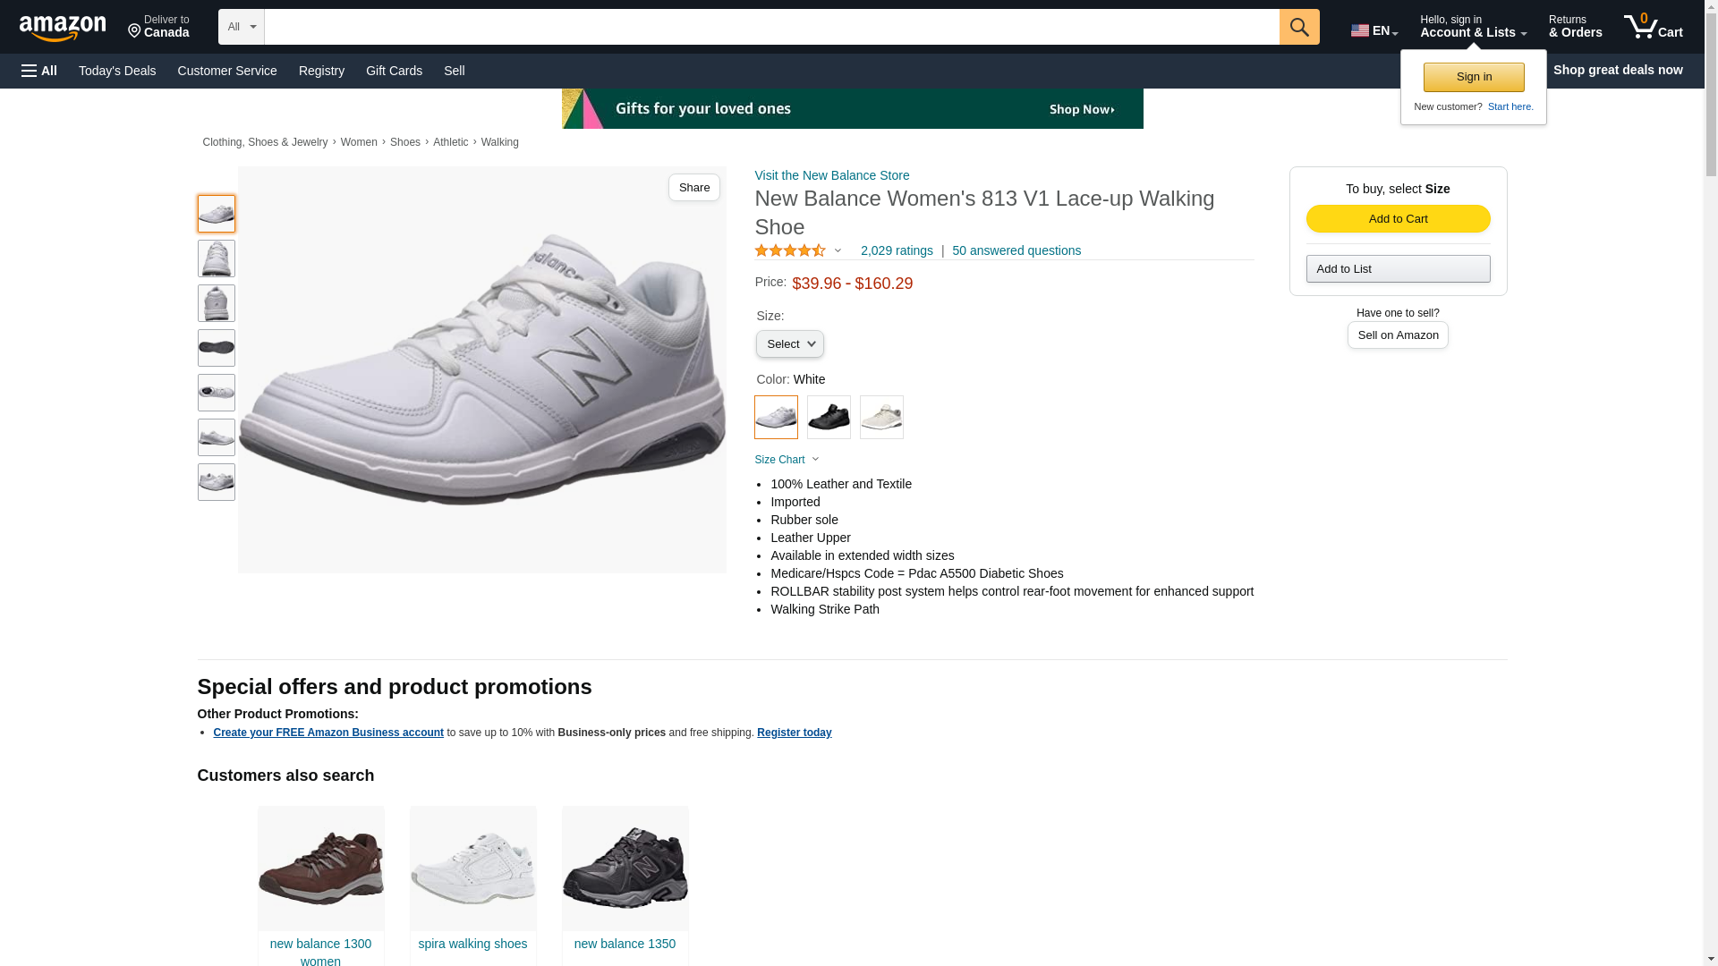Open the EN language selector
Viewport: 1718px width, 966px height.
[x=1374, y=30]
